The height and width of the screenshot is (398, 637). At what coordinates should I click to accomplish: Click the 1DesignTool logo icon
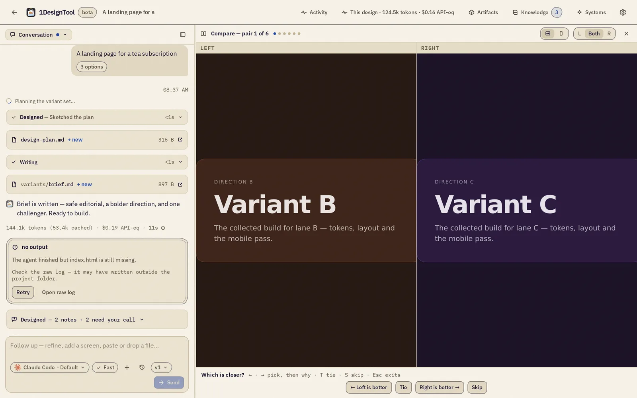(31, 12)
